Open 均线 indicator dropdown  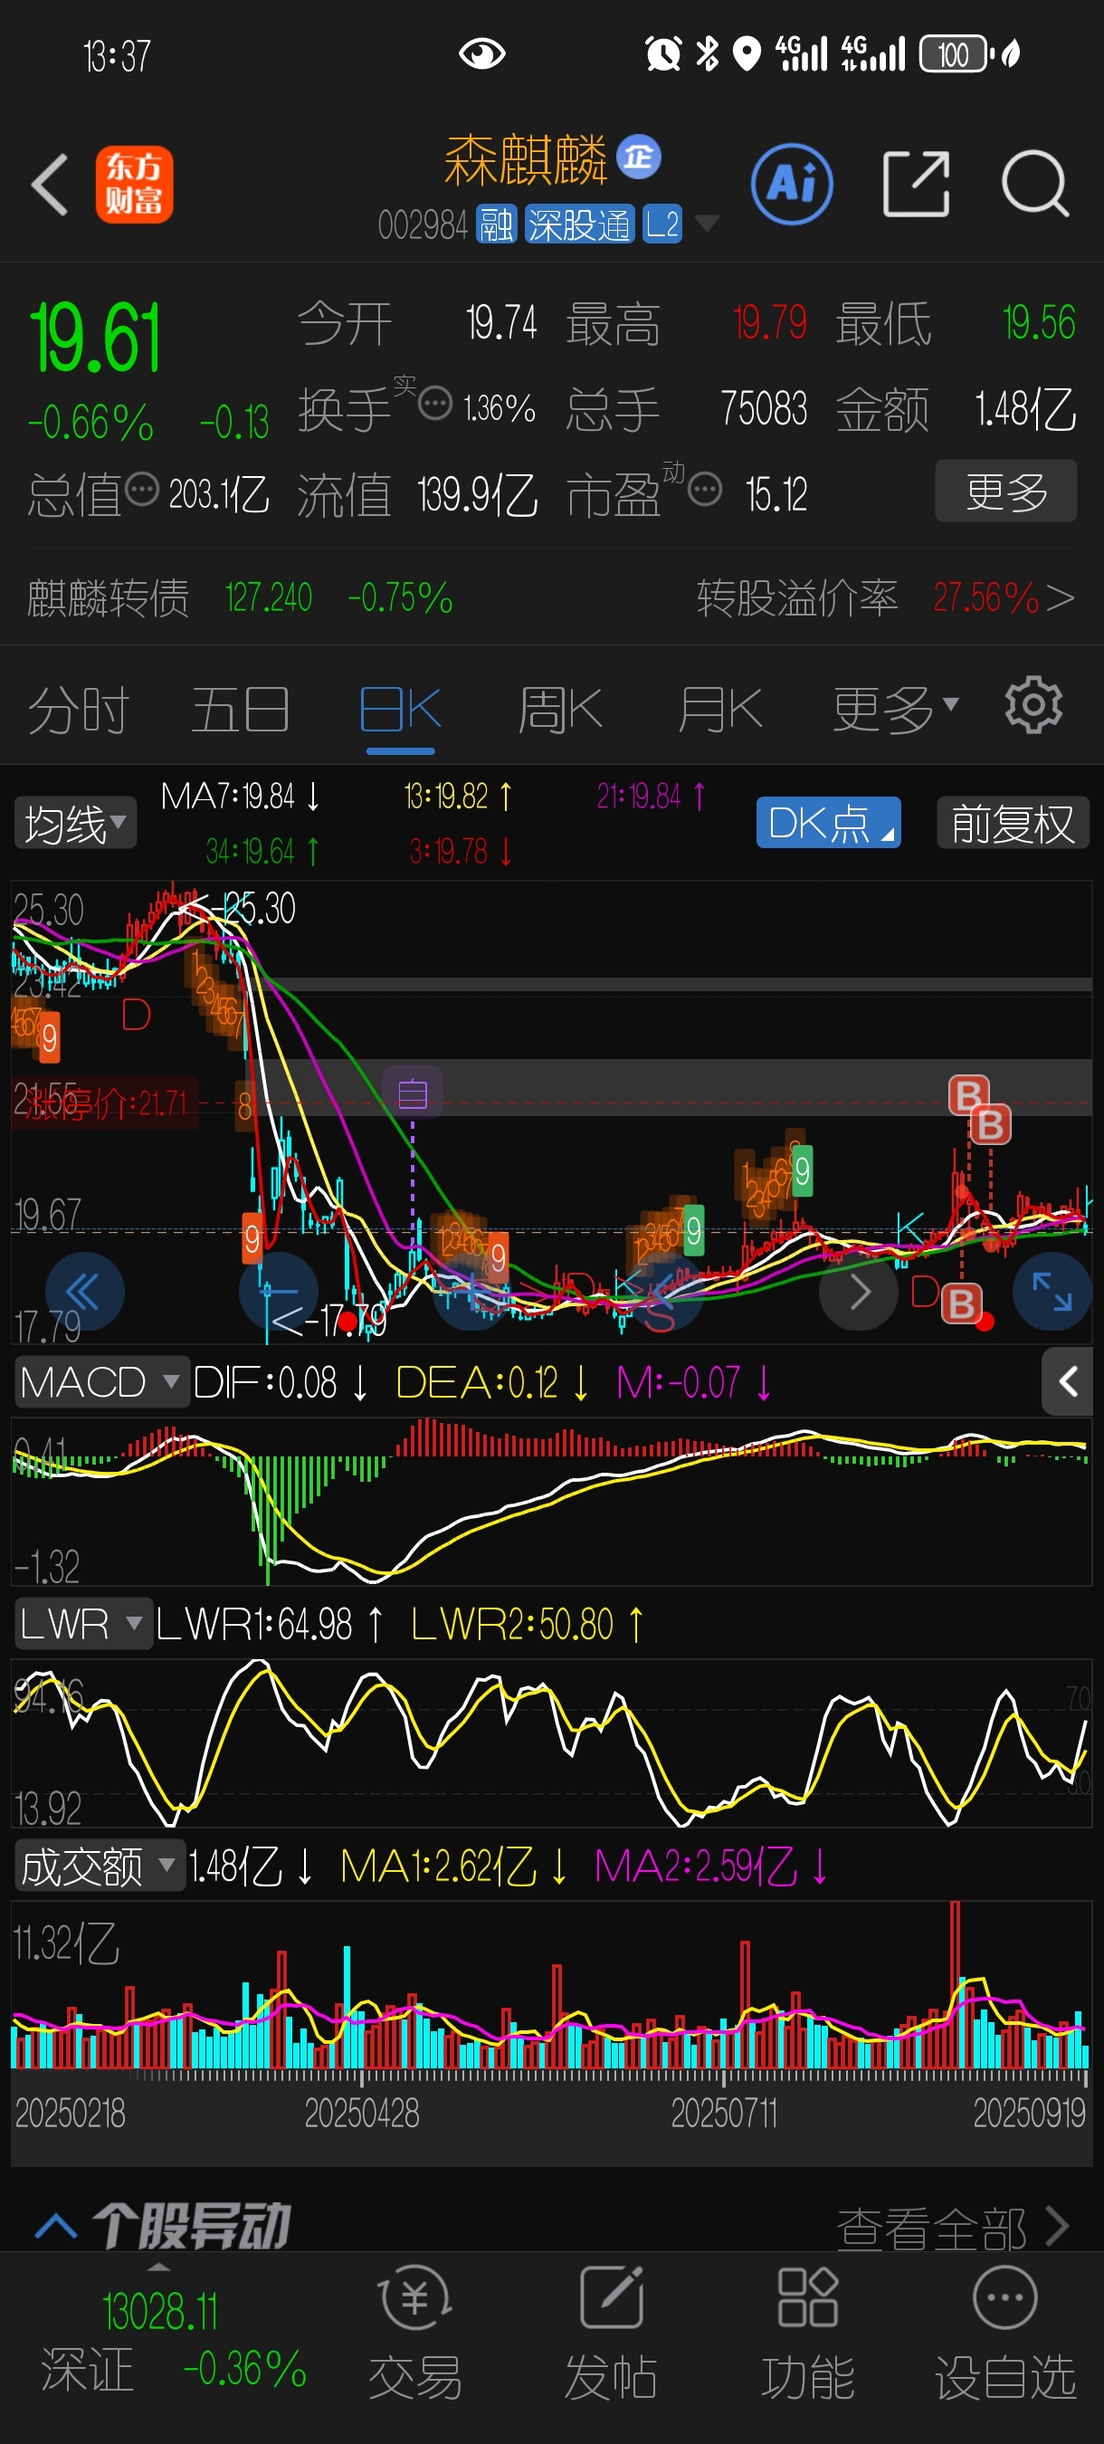click(75, 823)
